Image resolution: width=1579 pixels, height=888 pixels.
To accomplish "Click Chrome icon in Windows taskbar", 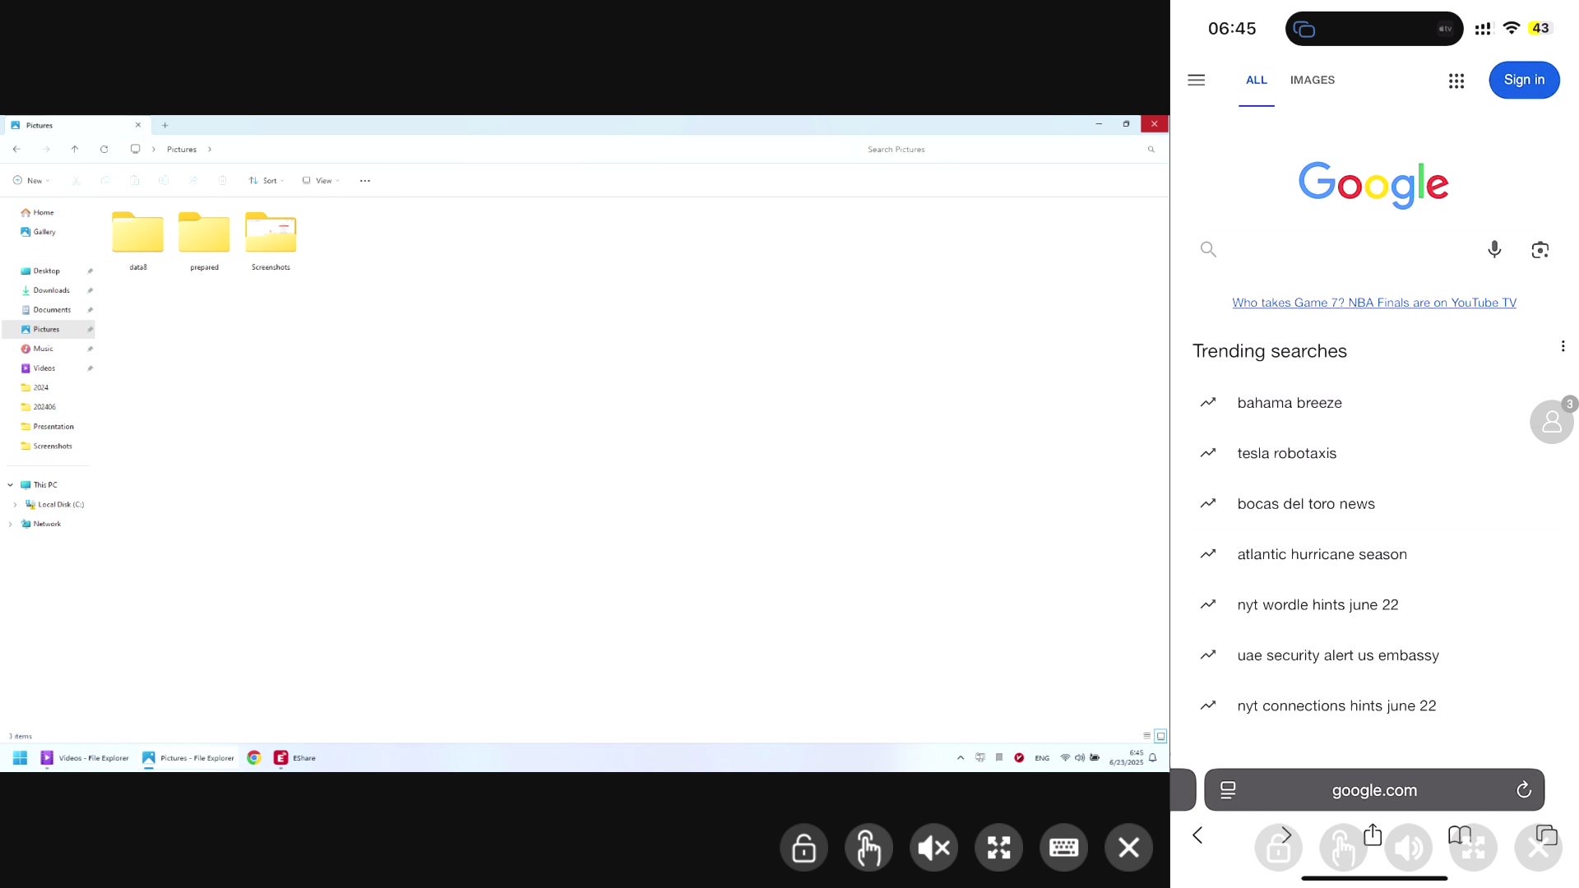I will [x=254, y=758].
